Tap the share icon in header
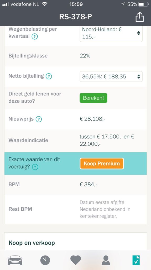The height and width of the screenshot is (270, 151). pos(139,17)
